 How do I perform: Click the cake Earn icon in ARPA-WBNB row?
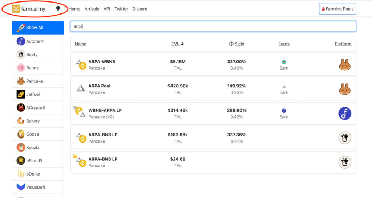[284, 62]
